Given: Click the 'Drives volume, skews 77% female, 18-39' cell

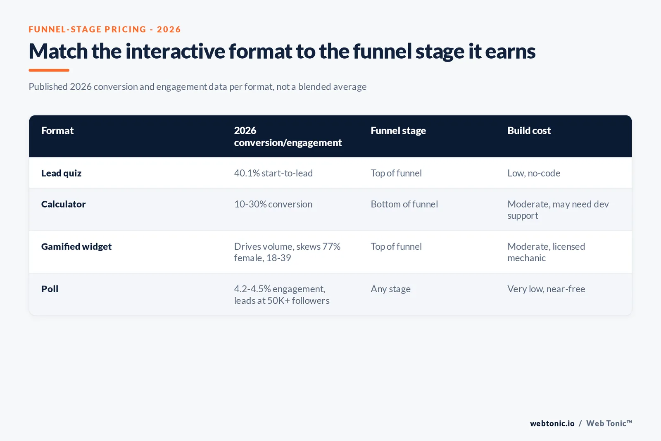Looking at the screenshot, I should [x=287, y=252].
